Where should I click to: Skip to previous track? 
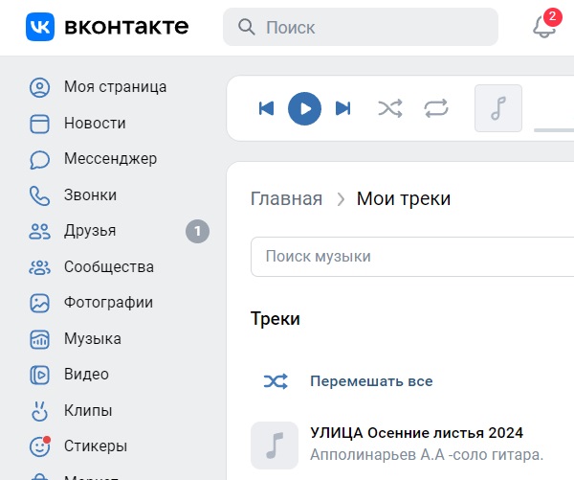coord(266,108)
